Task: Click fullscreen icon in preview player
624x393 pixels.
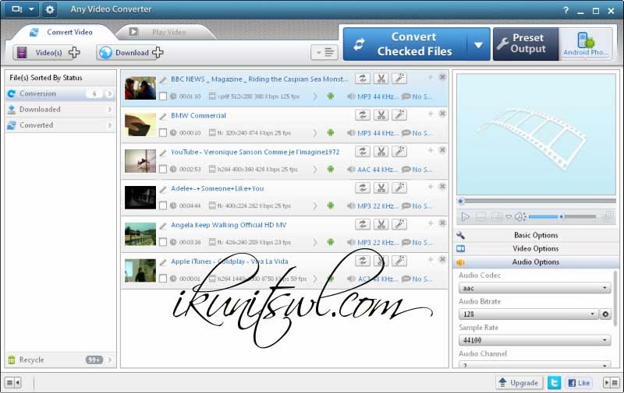Action: 608,216
